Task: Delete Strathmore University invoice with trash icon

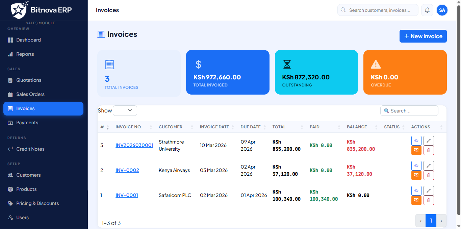Action: click(429, 150)
